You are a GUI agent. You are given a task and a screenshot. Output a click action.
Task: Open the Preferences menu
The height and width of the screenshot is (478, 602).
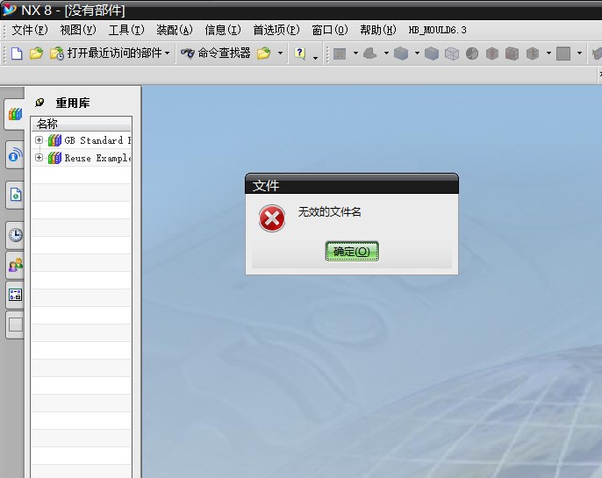(x=276, y=30)
